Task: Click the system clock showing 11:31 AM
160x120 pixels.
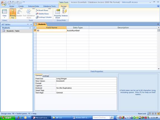Action: point(154,118)
